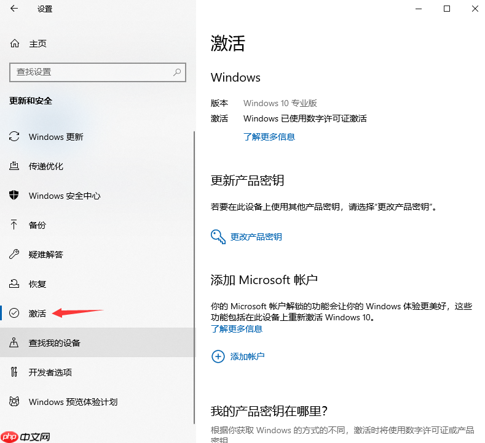The width and height of the screenshot is (485, 443).
Task: Maximize the 设置 window
Action: [x=447, y=9]
